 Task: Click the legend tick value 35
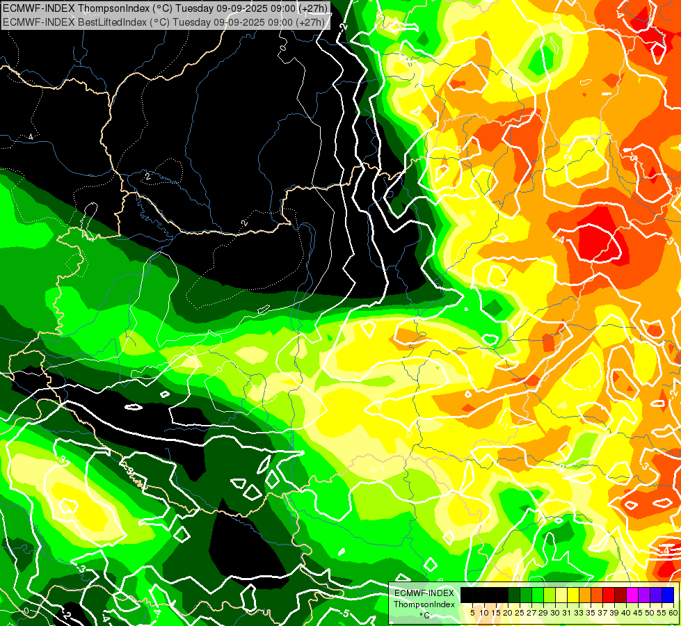[x=591, y=613]
